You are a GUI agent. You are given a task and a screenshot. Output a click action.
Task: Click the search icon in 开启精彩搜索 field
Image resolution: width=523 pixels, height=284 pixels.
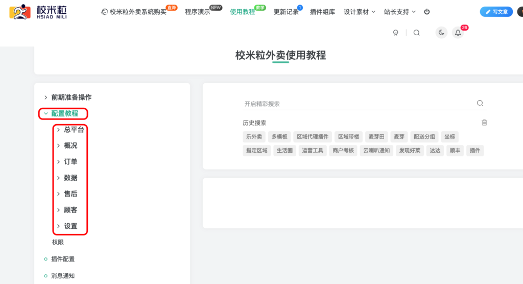point(480,103)
